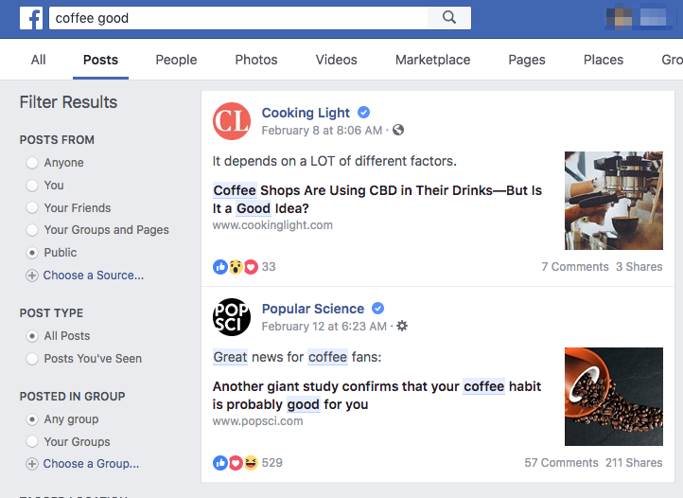View 57 Comments on Popular Science post
683x498 pixels.
[561, 463]
